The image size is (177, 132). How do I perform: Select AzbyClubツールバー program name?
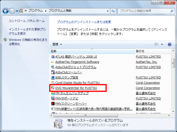click(68, 72)
